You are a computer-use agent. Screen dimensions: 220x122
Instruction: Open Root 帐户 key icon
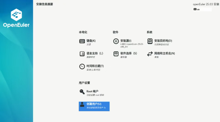82,92
